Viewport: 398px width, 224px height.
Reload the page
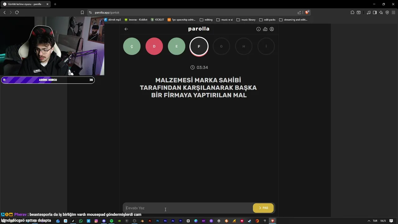click(x=17, y=12)
